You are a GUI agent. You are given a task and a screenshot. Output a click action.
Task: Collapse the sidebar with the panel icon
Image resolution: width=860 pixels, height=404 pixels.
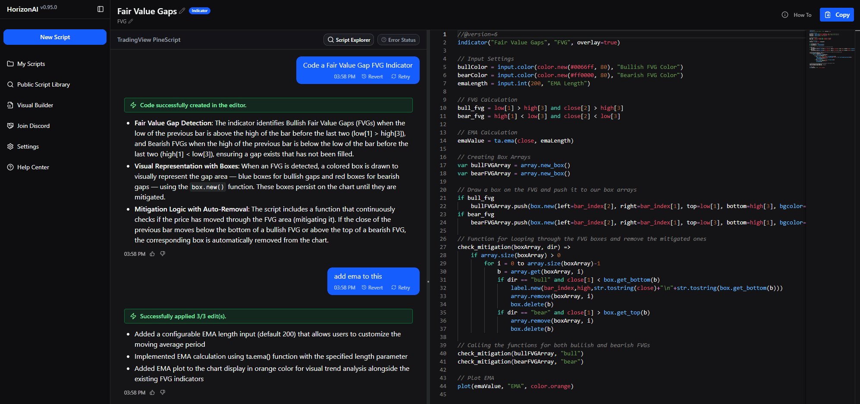tap(100, 9)
